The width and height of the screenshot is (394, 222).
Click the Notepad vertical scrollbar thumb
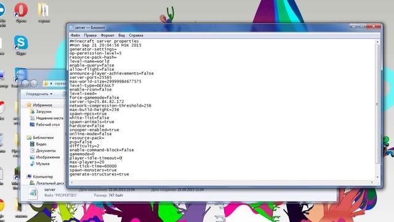pos(377,104)
